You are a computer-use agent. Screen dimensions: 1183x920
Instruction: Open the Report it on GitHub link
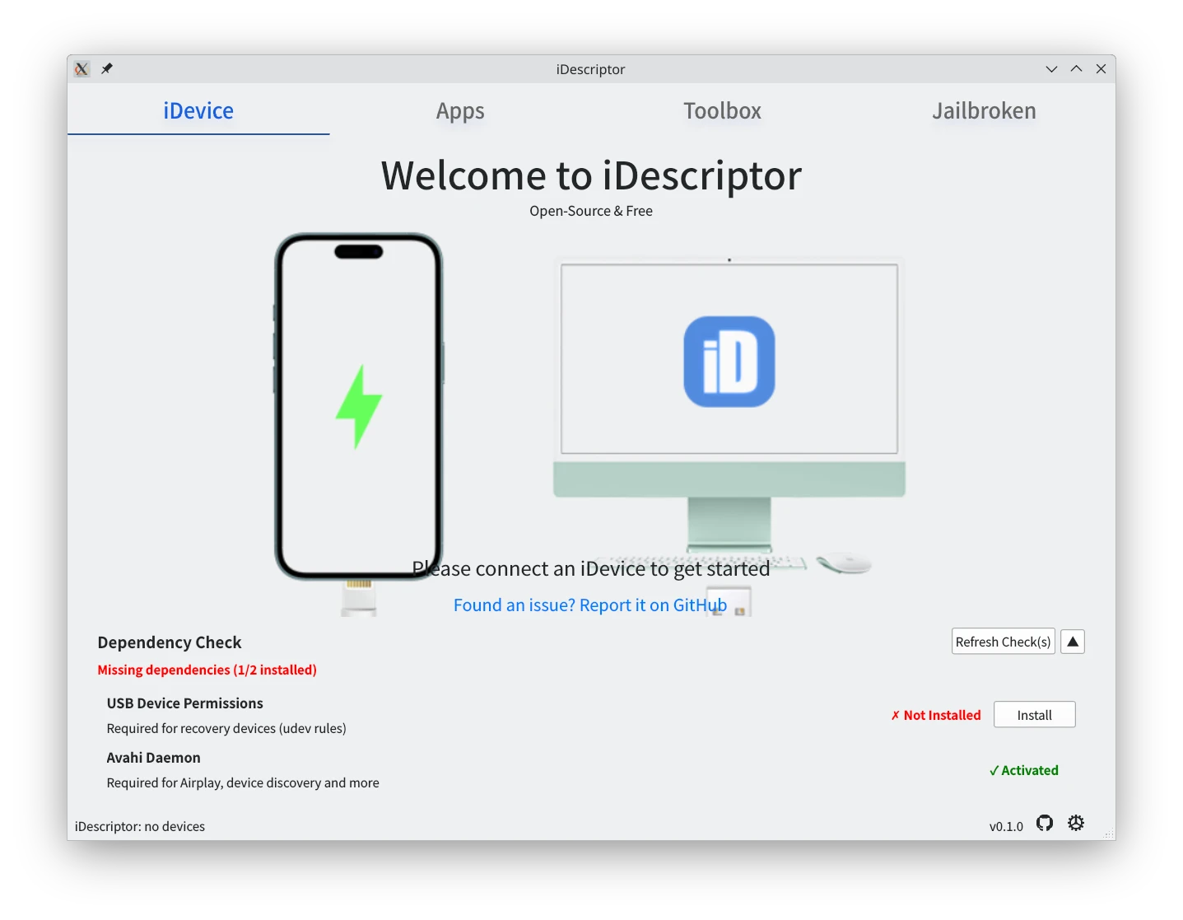click(589, 605)
